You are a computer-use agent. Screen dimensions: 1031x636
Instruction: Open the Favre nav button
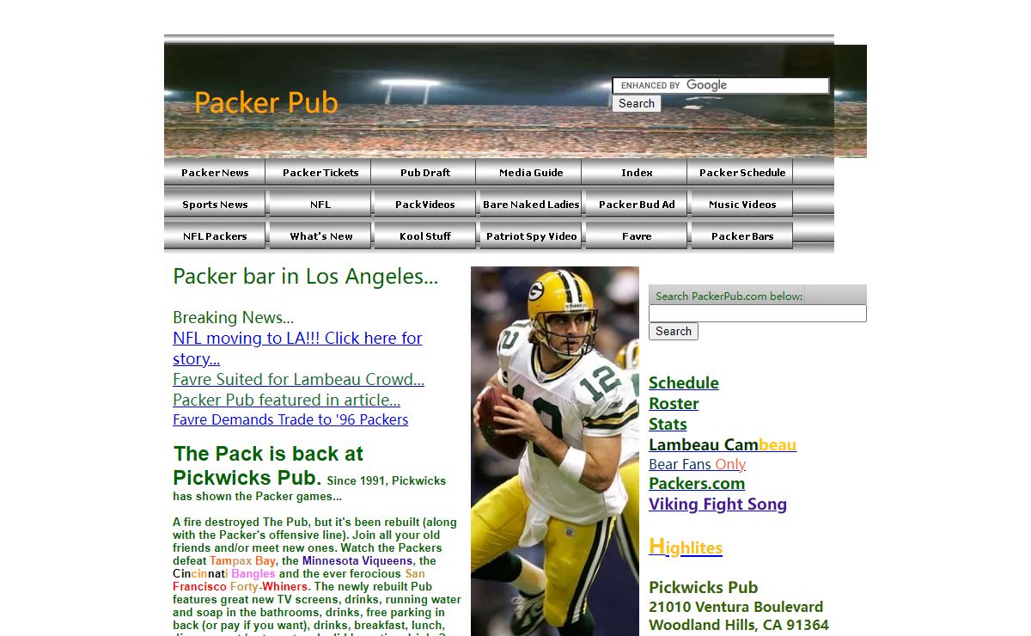point(637,235)
